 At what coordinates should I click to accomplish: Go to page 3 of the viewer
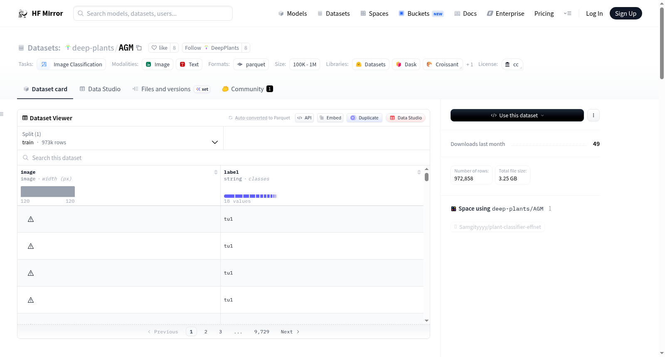(220, 332)
